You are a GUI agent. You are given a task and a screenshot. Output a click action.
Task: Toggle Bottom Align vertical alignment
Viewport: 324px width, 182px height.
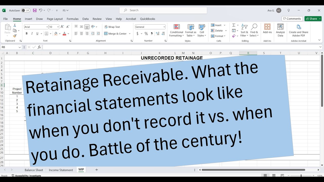pos(87,27)
